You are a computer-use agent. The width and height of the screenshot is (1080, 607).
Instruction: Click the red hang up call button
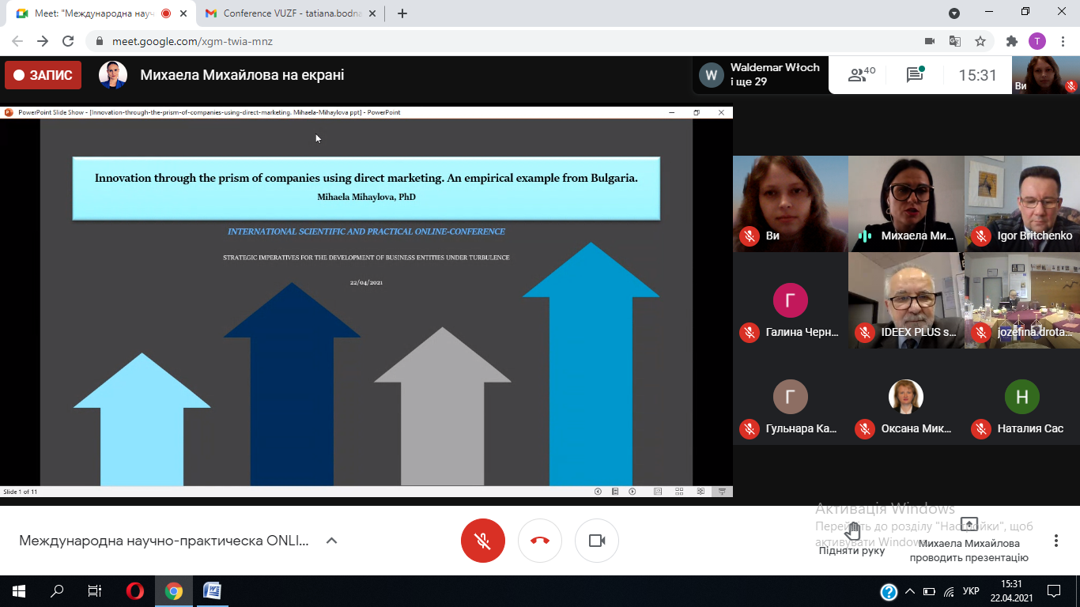(x=540, y=541)
